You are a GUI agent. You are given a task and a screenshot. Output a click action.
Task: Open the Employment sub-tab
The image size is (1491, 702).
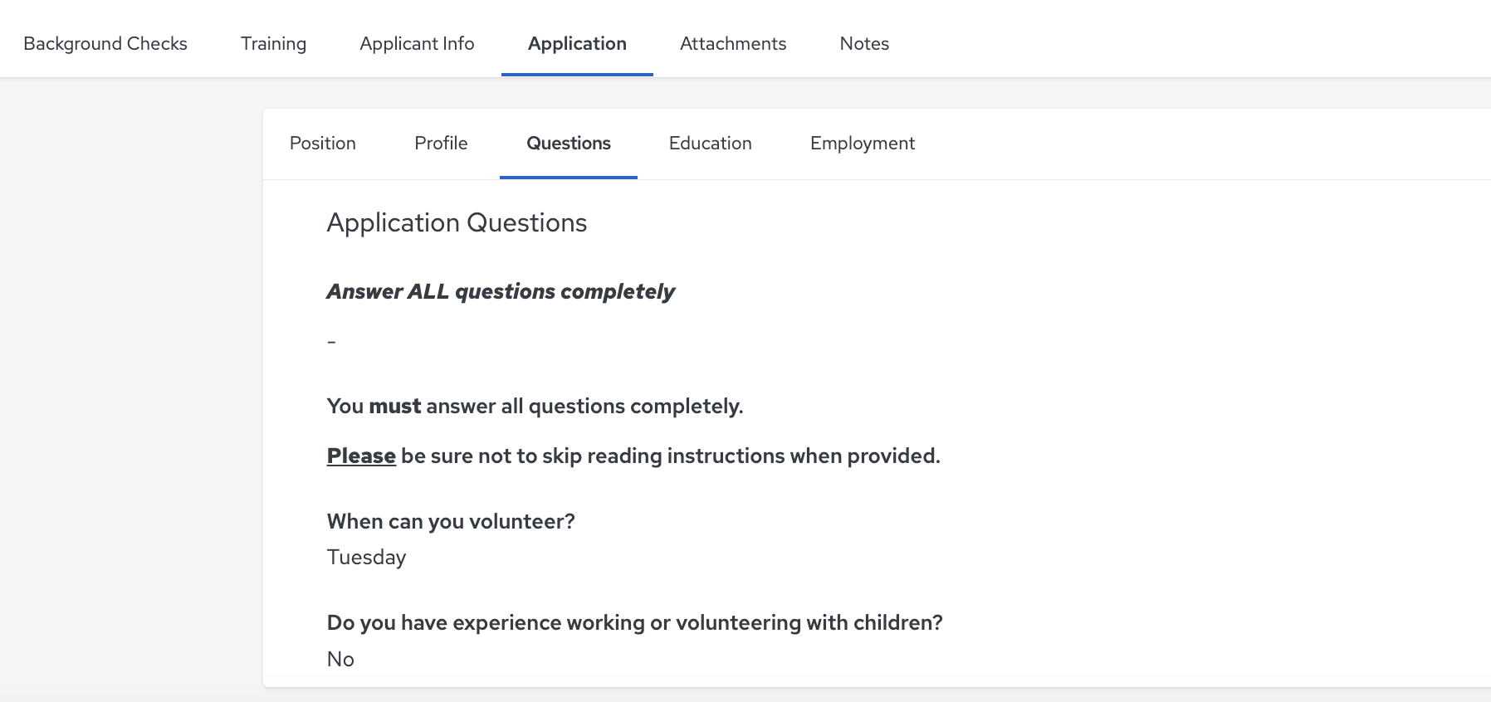tap(863, 144)
